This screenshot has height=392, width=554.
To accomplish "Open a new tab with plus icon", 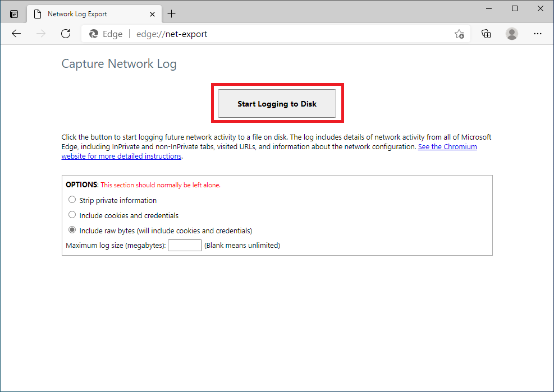I will [x=172, y=14].
